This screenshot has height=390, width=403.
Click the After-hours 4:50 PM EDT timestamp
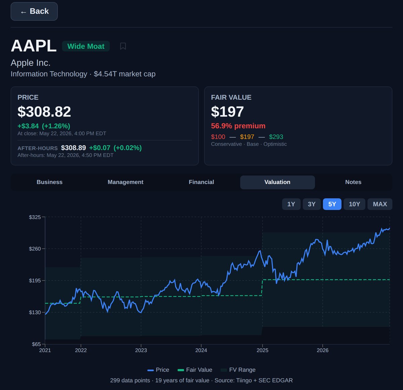pyautogui.click(x=65, y=156)
